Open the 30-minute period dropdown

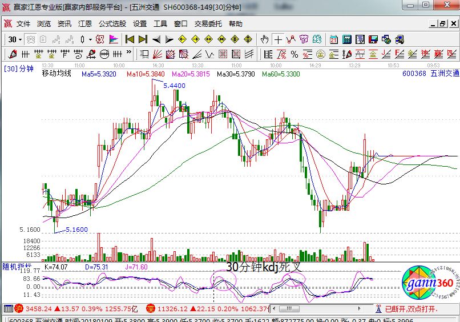[x=15, y=39]
